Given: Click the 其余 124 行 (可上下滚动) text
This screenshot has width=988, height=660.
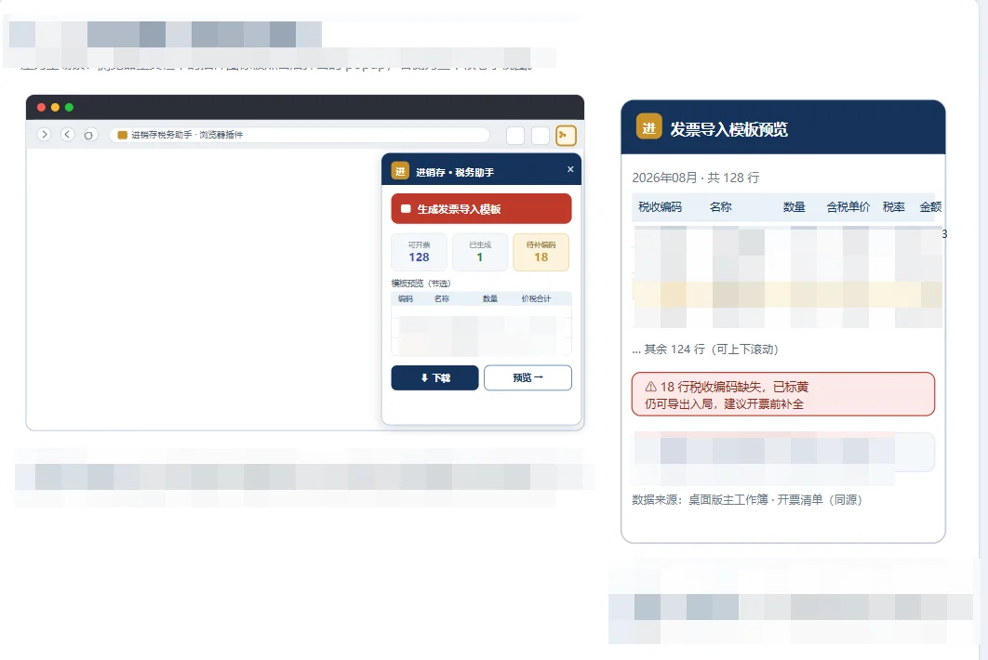Looking at the screenshot, I should click(706, 349).
